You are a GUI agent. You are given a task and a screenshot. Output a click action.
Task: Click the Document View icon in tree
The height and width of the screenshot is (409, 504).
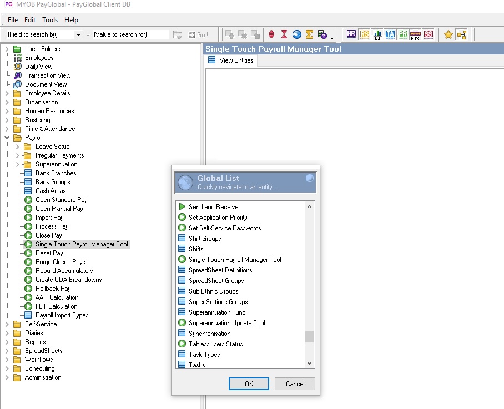(x=18, y=84)
